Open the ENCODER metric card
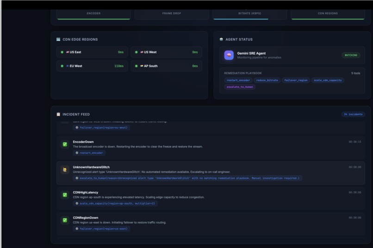 (x=93, y=14)
